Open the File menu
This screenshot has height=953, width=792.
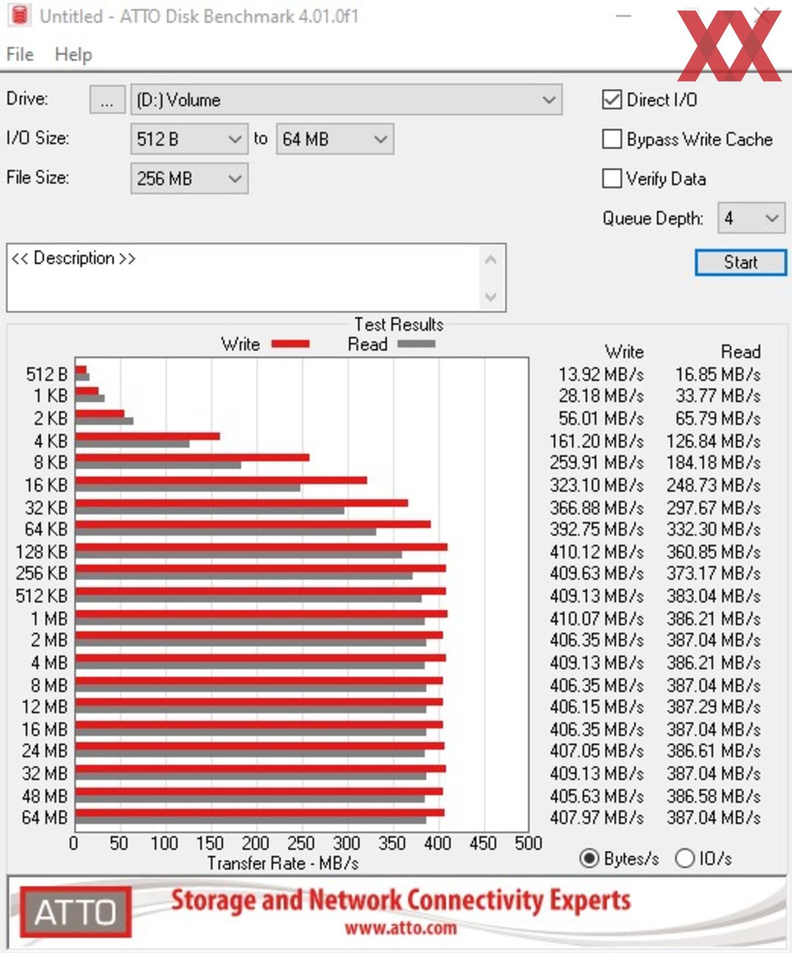[20, 55]
